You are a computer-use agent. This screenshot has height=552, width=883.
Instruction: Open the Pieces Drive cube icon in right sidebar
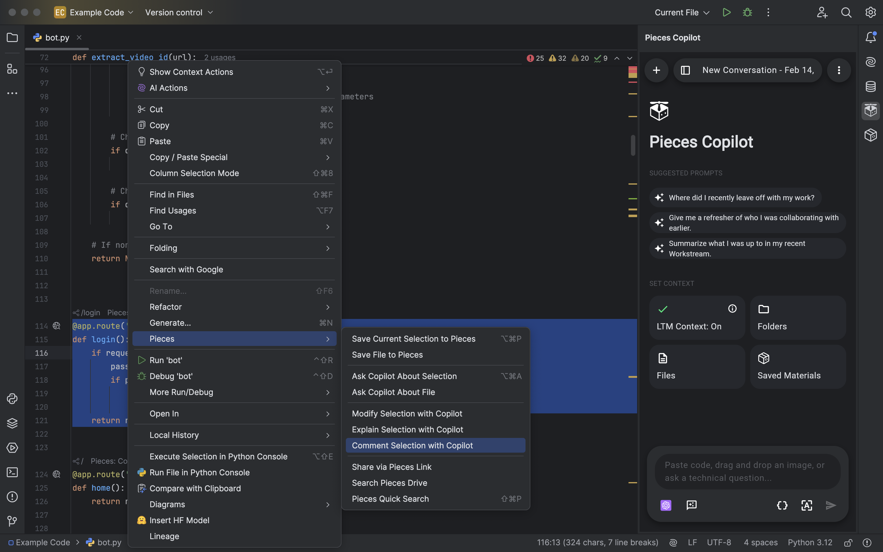[x=871, y=135]
